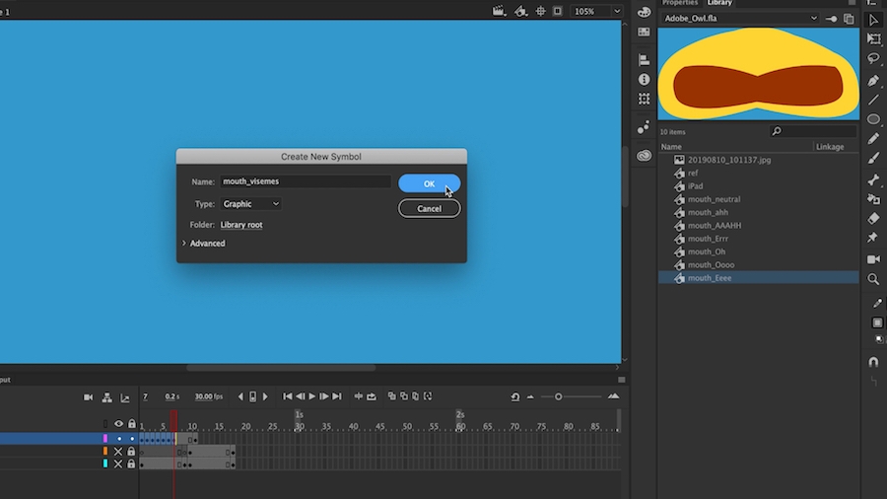Open the Adobe_Owl.fla library document dropdown
The height and width of the screenshot is (499, 887).
(739, 19)
